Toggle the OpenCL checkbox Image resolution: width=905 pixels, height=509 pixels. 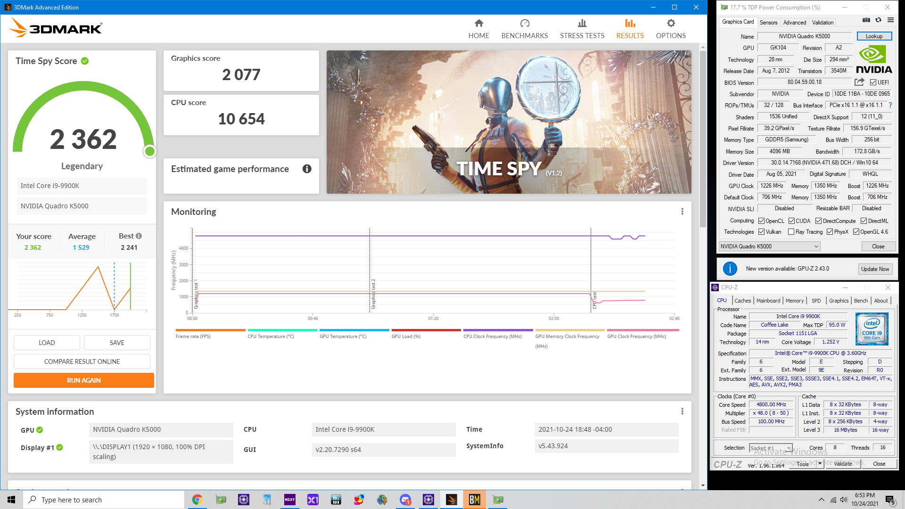point(761,221)
